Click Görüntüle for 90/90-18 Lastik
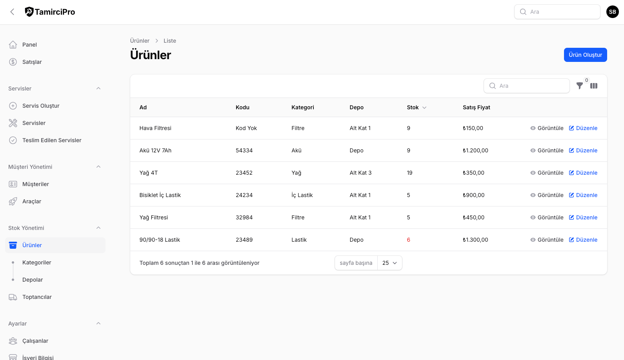 pos(547,240)
